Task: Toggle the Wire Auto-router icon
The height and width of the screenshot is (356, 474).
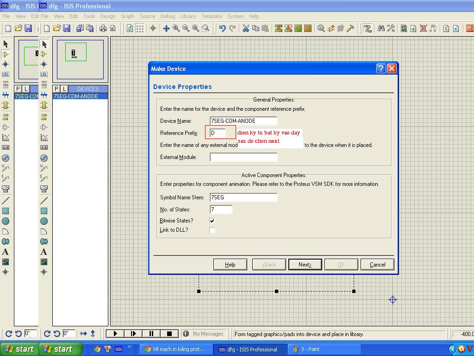Action: coord(368,28)
